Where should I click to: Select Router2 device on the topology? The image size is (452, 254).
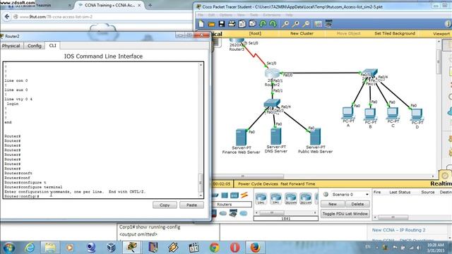coord(272,73)
